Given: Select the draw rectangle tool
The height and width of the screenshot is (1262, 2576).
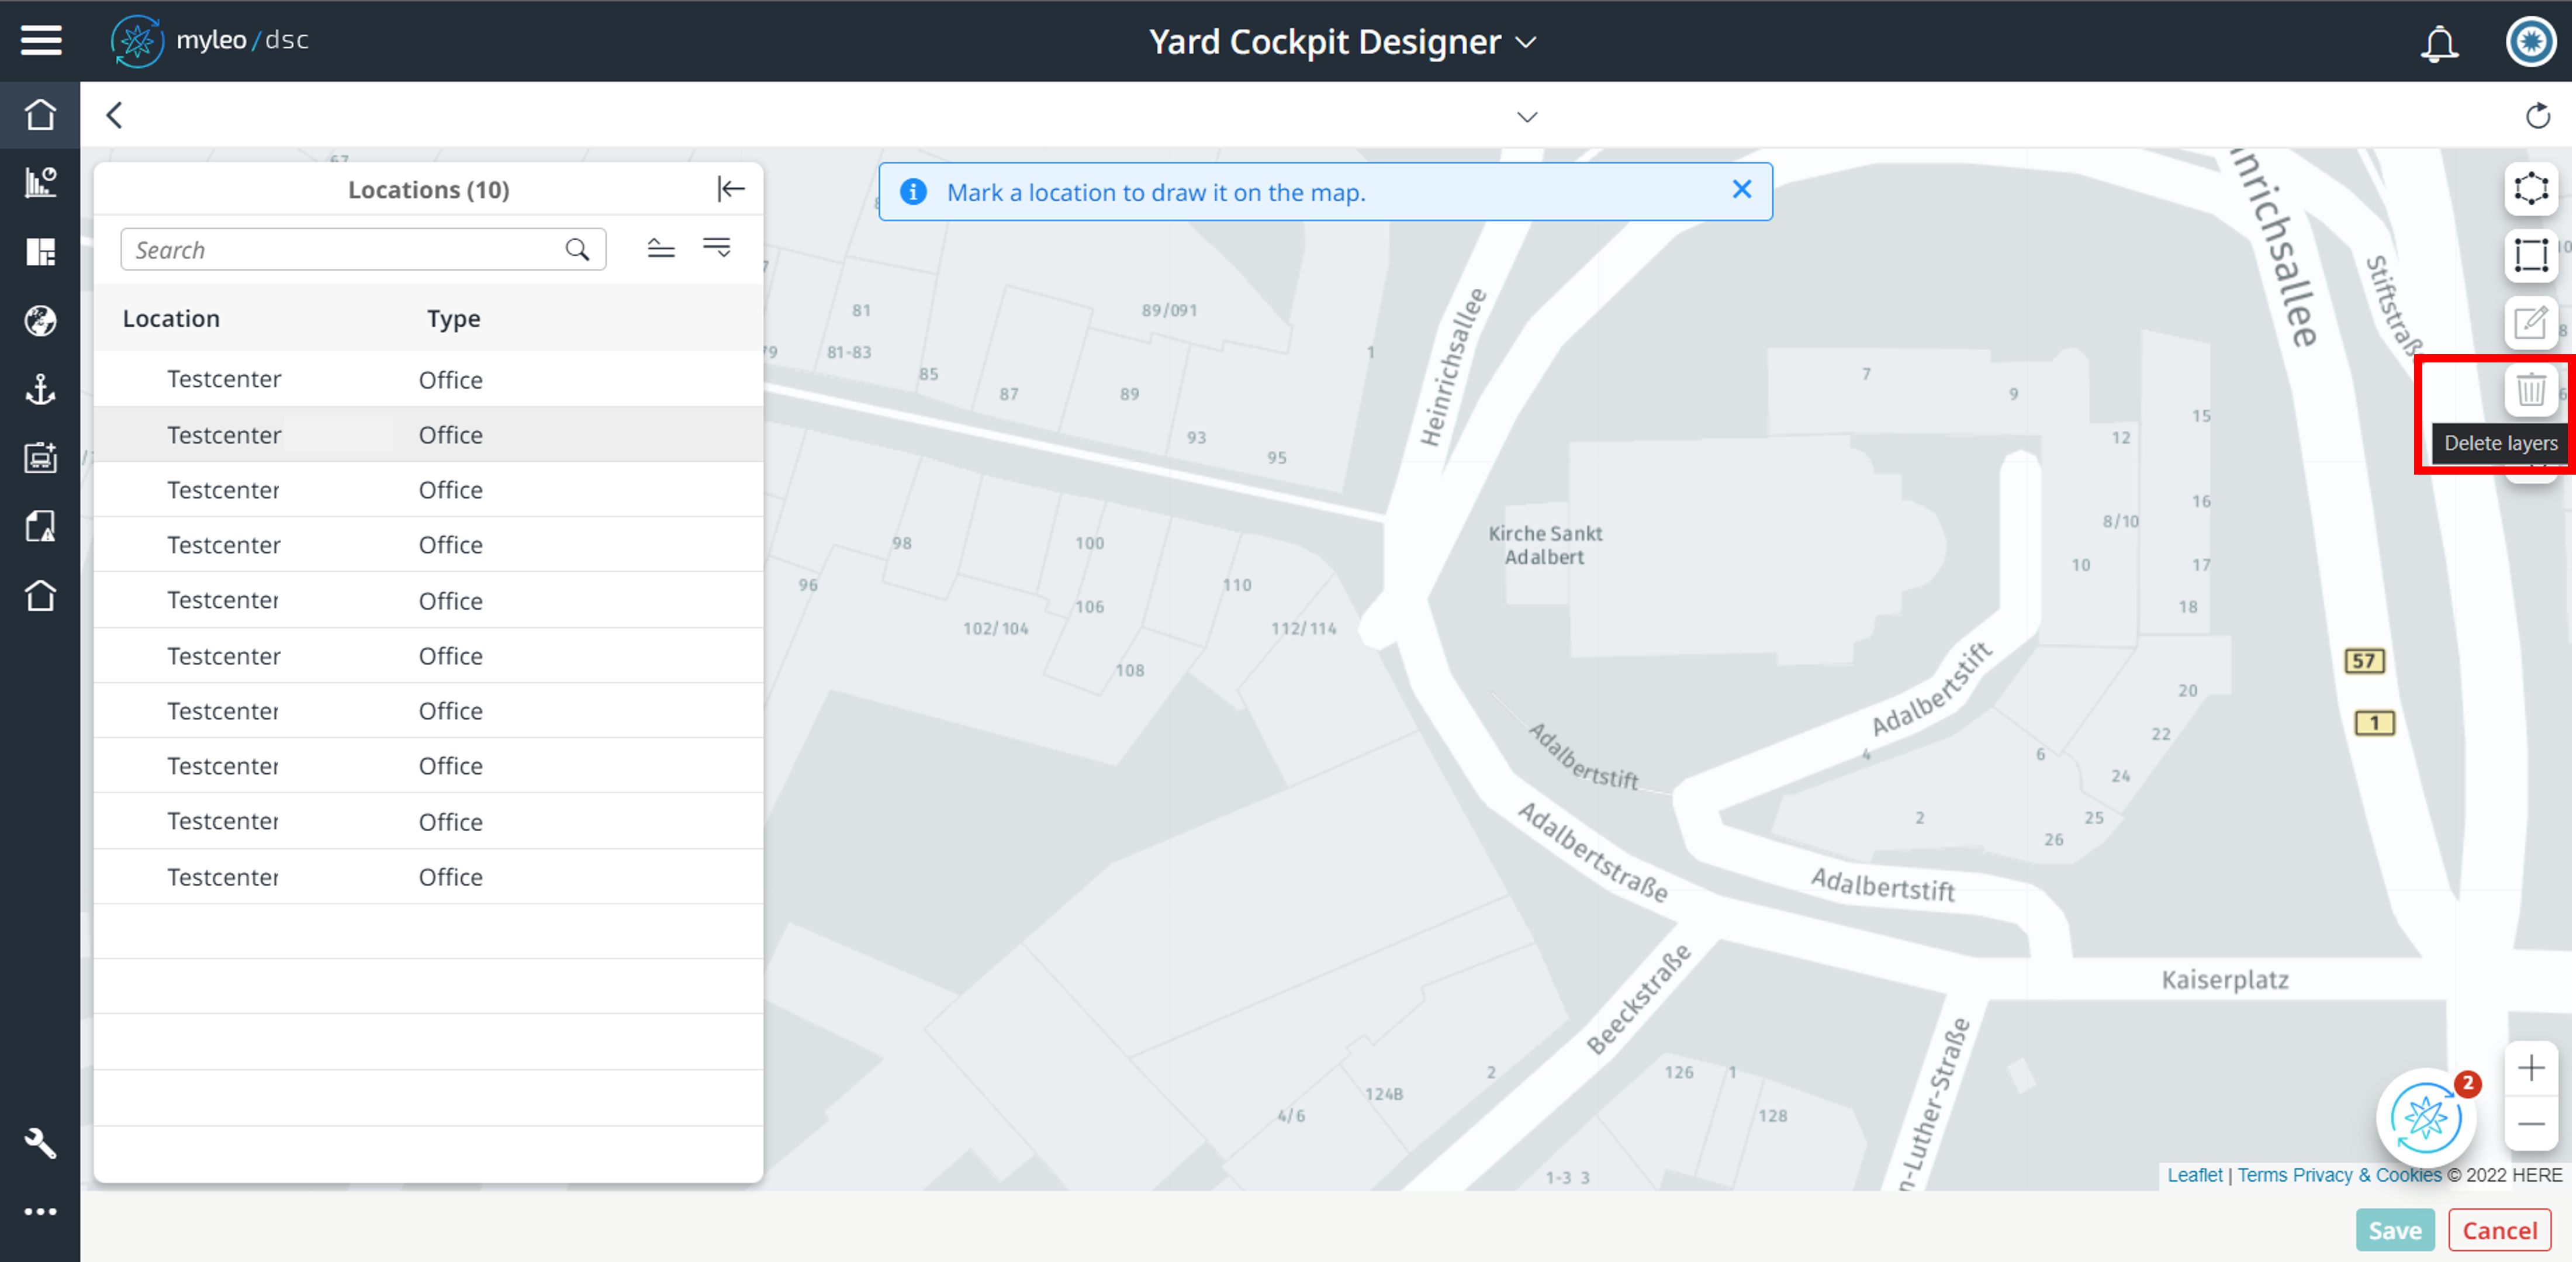Looking at the screenshot, I should coord(2530,255).
